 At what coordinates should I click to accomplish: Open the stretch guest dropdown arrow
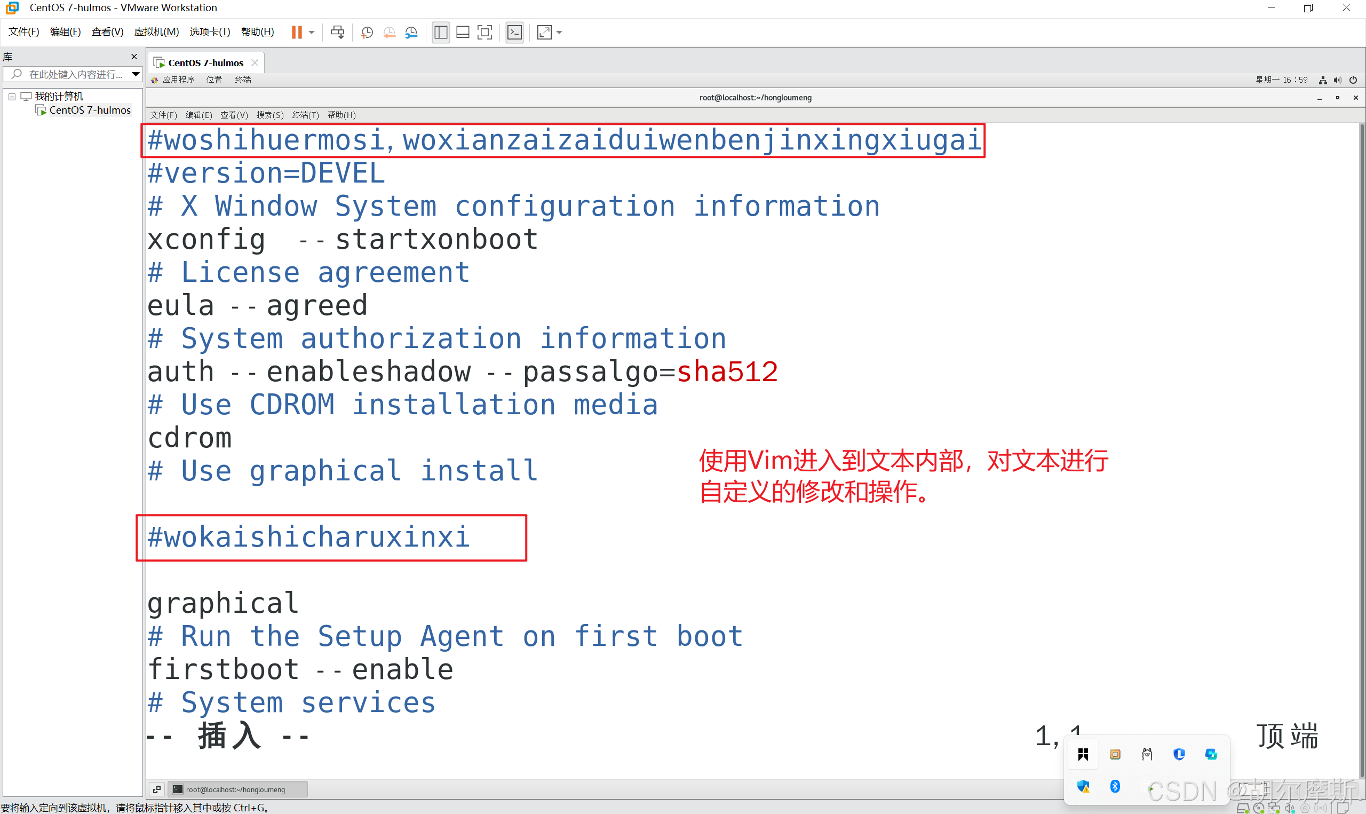pyautogui.click(x=559, y=33)
